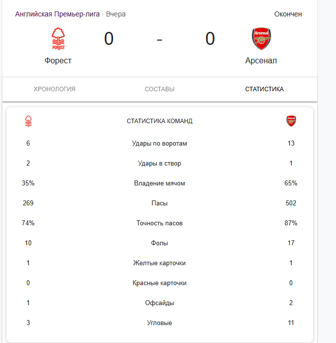Viewport: 336px width, 343px height.
Task: Click the large Nottingham Forest crest
Action: click(58, 39)
